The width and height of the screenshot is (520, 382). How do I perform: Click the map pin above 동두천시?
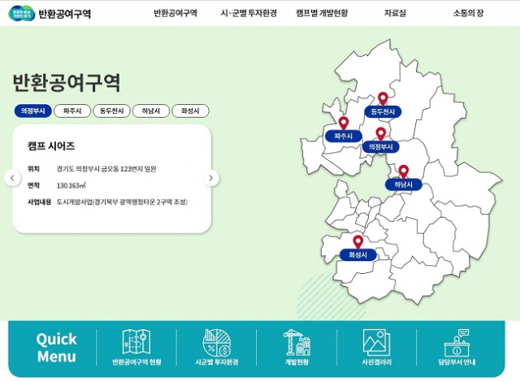(383, 99)
